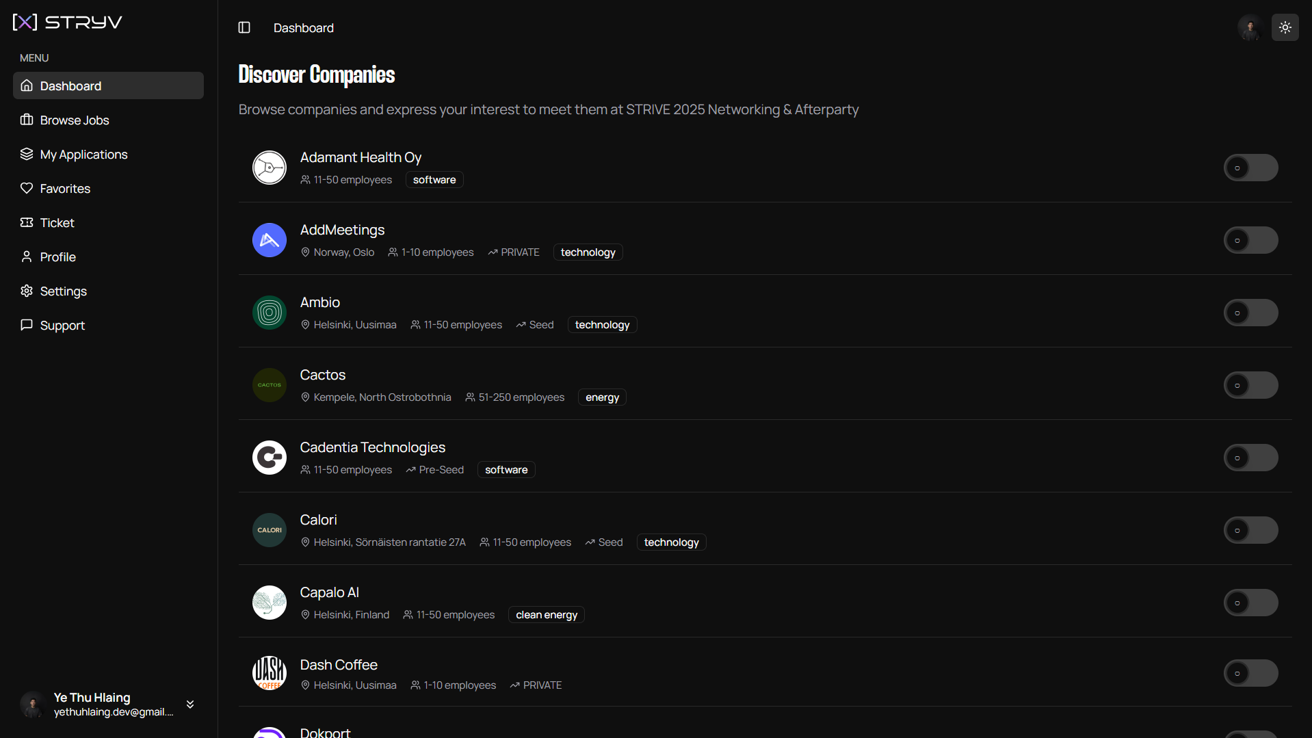
Task: Switch on interest for Capalo AI
Action: coord(1250,603)
